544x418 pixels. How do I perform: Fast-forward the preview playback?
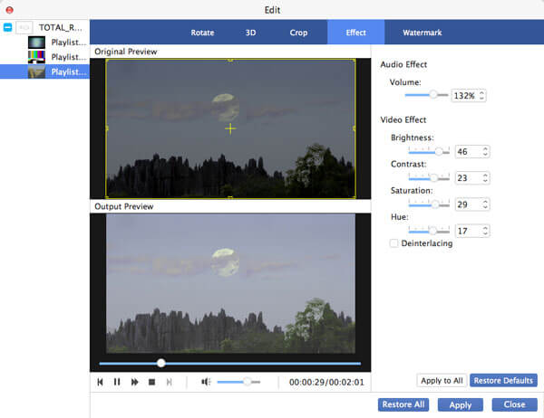[x=134, y=382]
